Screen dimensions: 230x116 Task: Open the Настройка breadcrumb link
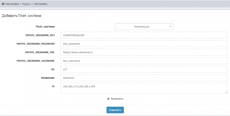(x=12, y=4)
